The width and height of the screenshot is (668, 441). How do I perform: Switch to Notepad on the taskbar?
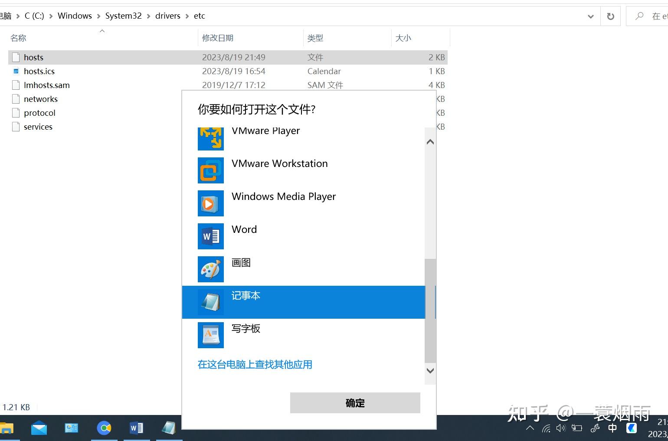click(x=169, y=428)
